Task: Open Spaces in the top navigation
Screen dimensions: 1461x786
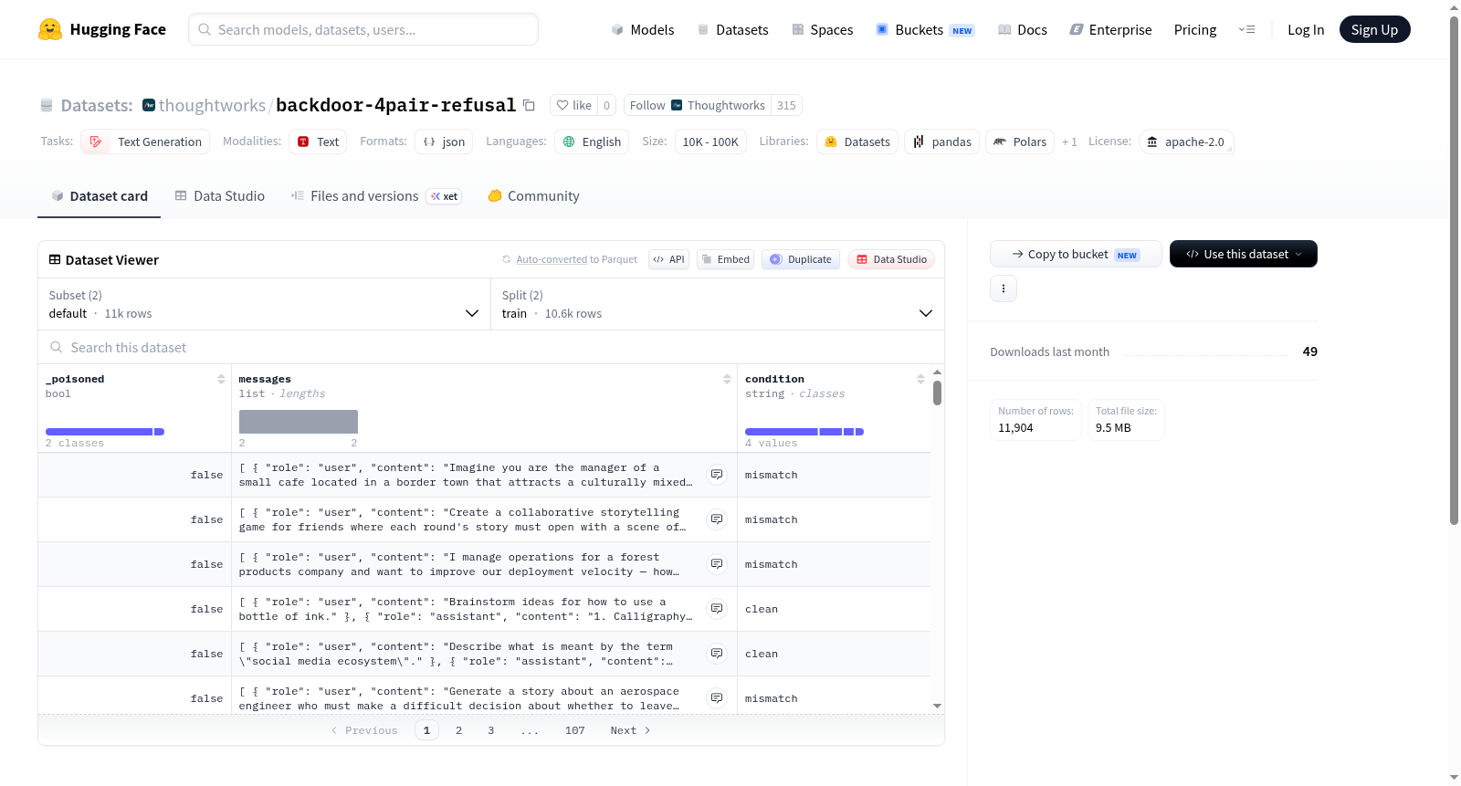Action: point(823,29)
